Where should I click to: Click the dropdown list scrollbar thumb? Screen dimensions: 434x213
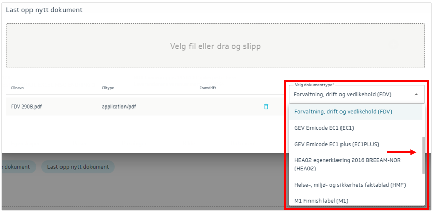point(423,155)
